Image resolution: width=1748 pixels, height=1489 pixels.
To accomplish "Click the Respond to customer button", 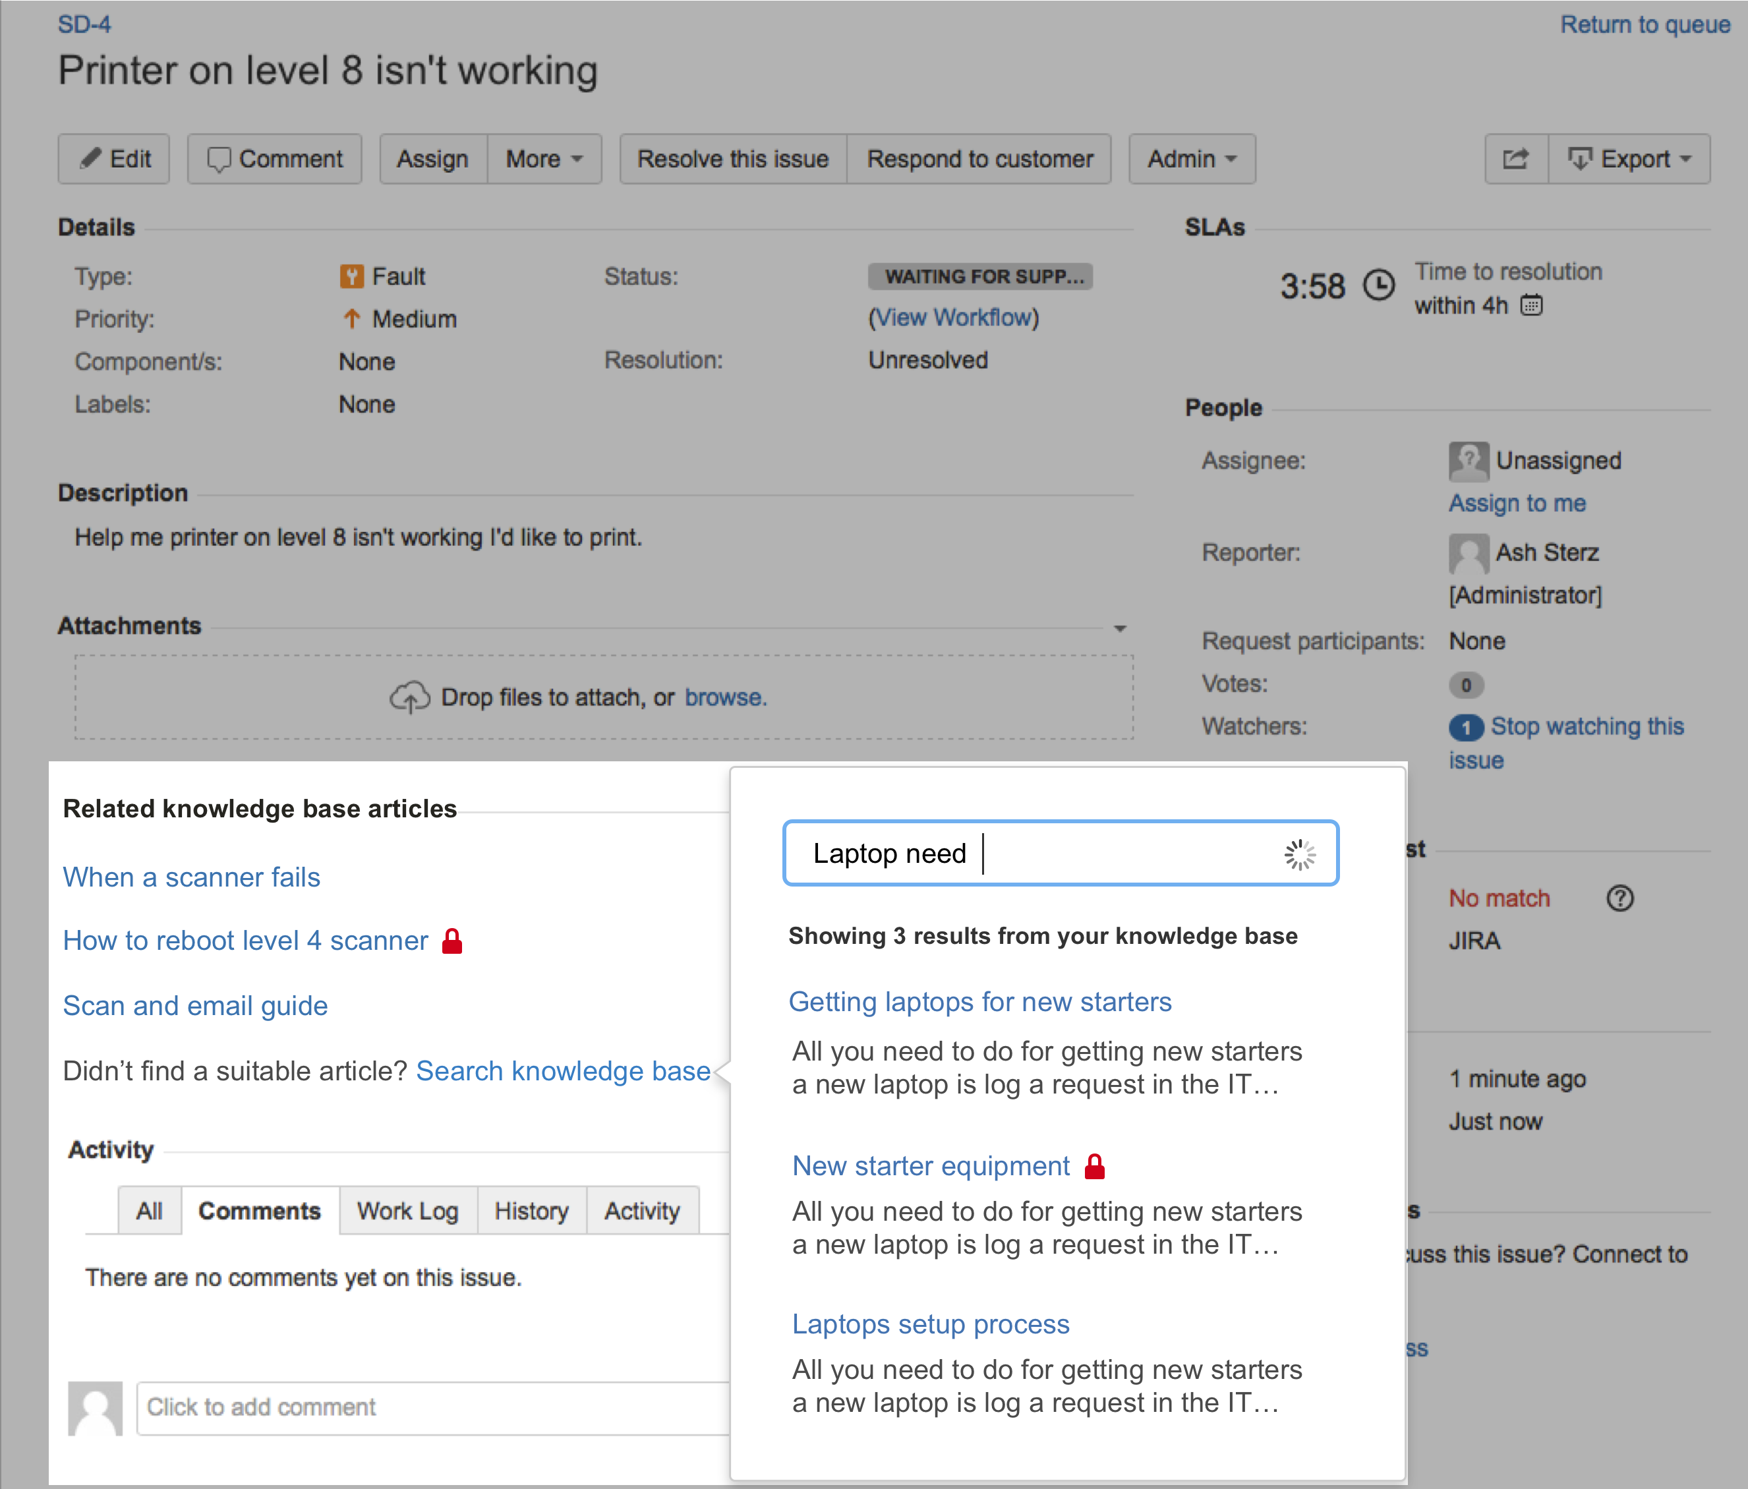I will pos(981,158).
